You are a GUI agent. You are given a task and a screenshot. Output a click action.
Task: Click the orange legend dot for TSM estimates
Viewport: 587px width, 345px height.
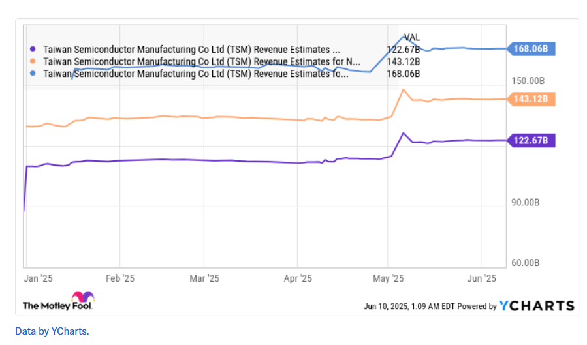(33, 61)
